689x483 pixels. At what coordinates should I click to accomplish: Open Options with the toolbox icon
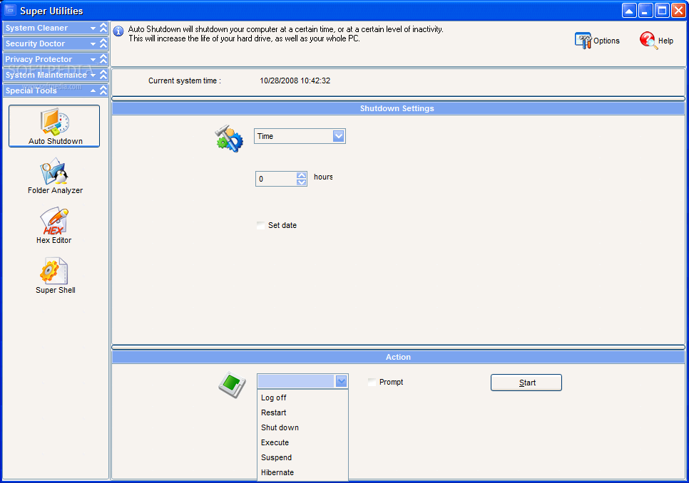click(x=598, y=41)
